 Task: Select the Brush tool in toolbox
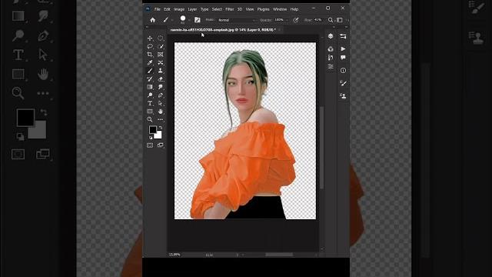click(x=150, y=71)
